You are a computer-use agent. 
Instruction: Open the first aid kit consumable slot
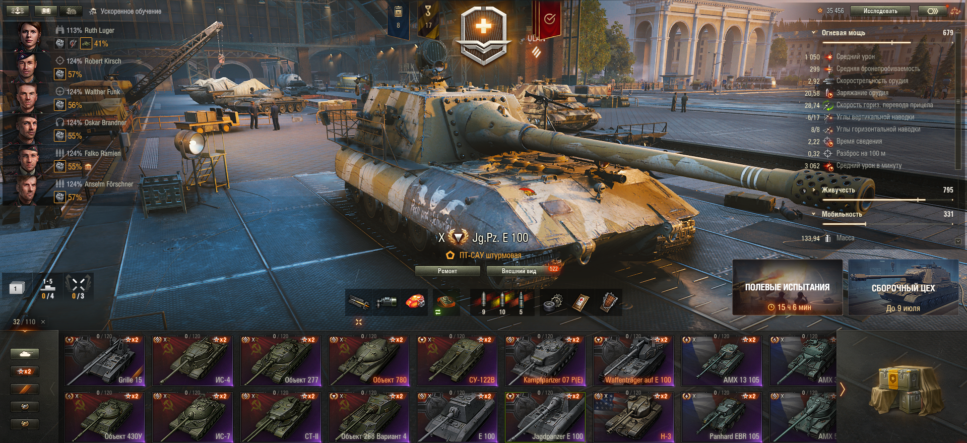(581, 302)
